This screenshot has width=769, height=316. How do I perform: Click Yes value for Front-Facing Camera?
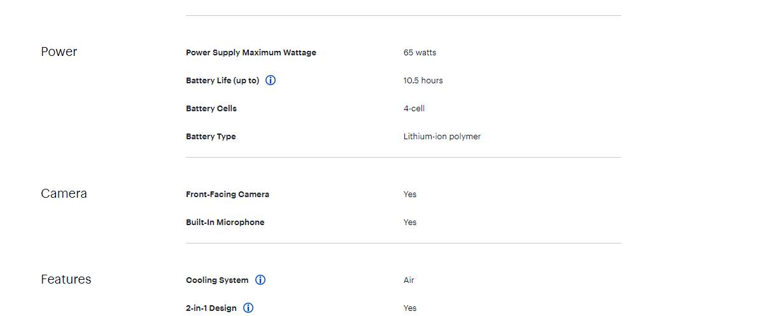pos(410,194)
